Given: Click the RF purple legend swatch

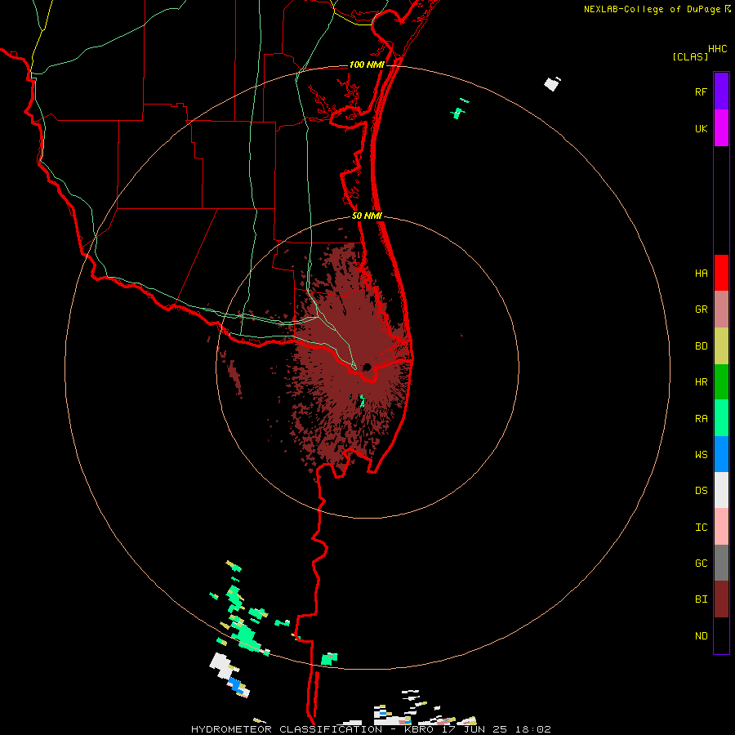Looking at the screenshot, I should click(721, 91).
